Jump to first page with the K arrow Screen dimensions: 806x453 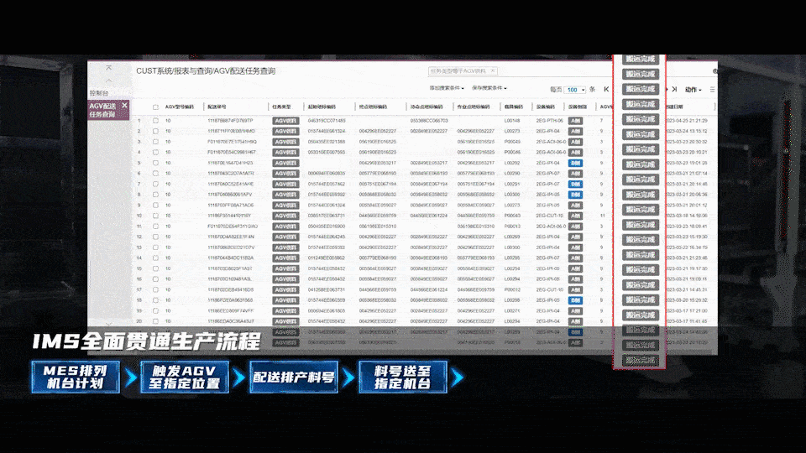(x=606, y=90)
